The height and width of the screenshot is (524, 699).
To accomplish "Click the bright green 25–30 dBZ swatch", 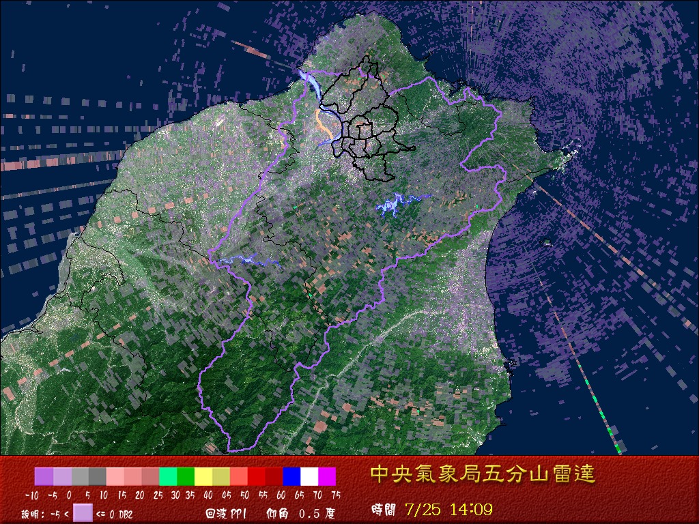I will pyautogui.click(x=168, y=476).
